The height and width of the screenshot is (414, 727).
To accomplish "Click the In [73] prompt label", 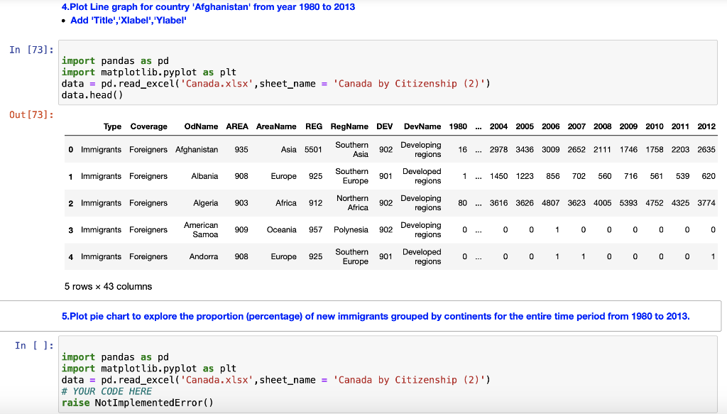I will 31,50.
